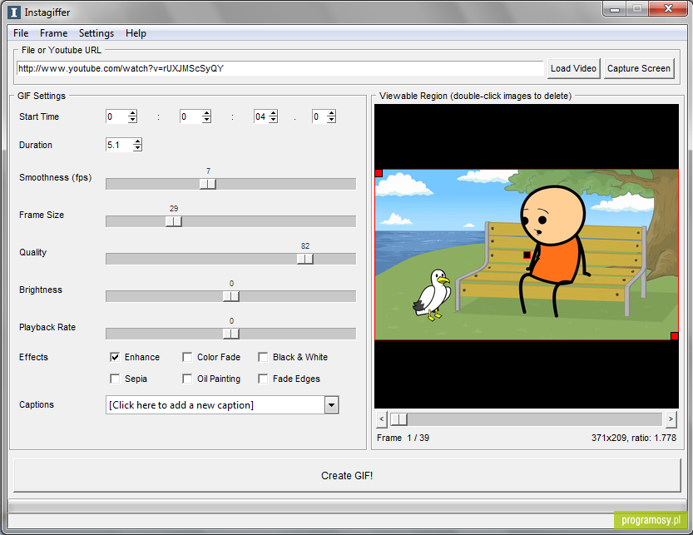Open the Settings menu
The width and height of the screenshot is (693, 535).
point(97,33)
